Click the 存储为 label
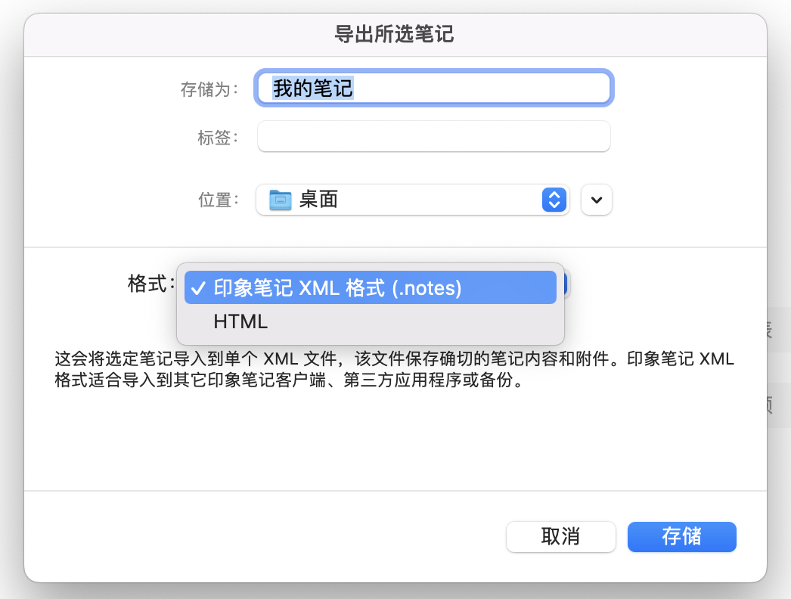 (x=209, y=89)
